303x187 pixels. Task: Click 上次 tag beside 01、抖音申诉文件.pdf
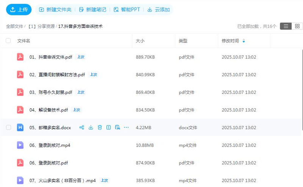tap(81, 57)
